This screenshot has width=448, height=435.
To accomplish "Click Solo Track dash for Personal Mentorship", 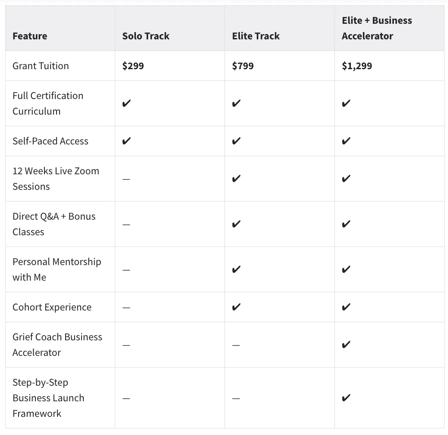I will pyautogui.click(x=126, y=270).
